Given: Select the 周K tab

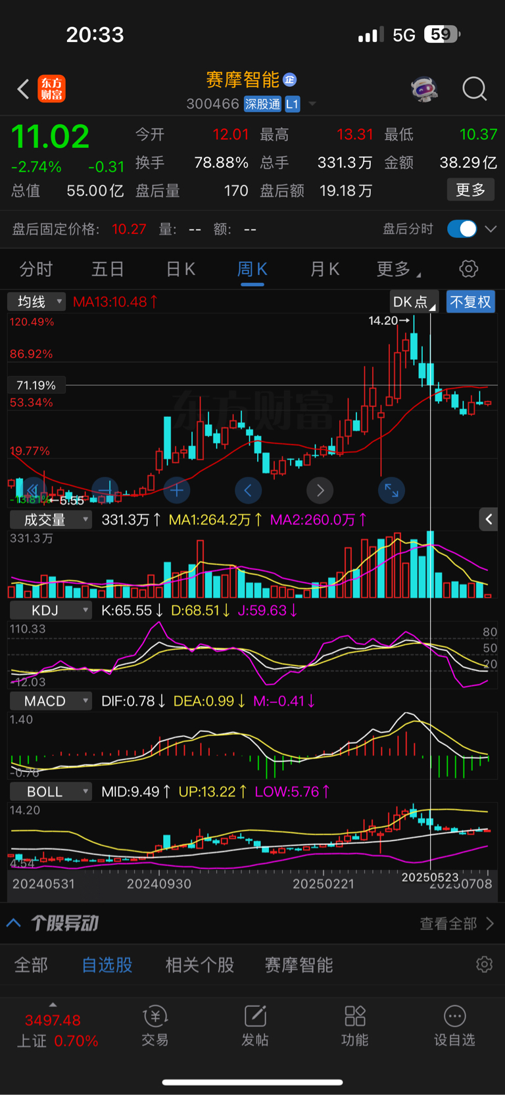Looking at the screenshot, I should 252,269.
